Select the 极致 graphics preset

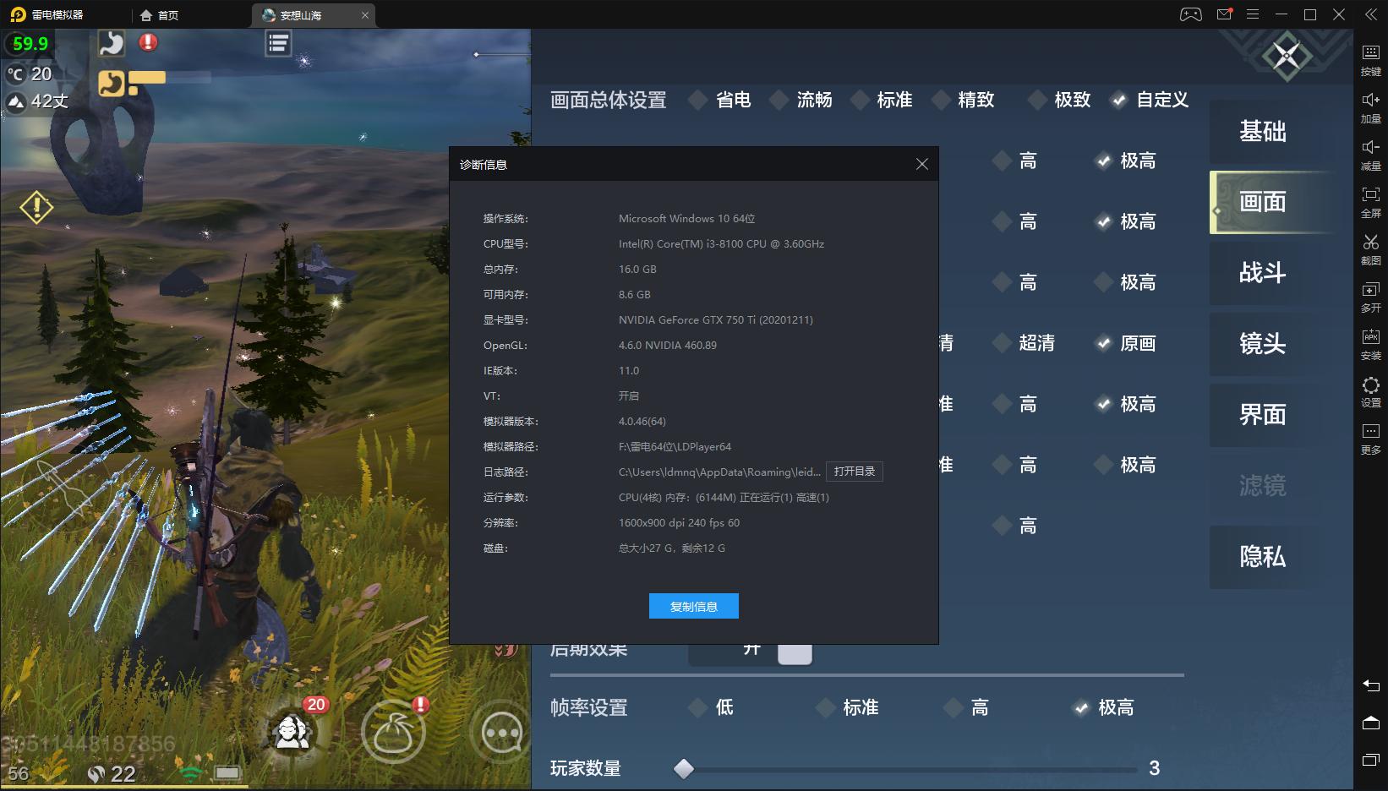click(1059, 100)
